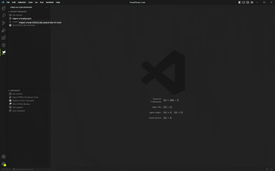Click Open STM32 Developer Zone link
This screenshot has width=275, height=171.
[x=25, y=97]
